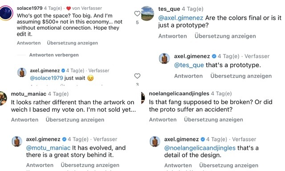
Task: Open the @axel.gimenez mention in tes_que's comment
Action: [x=181, y=18]
